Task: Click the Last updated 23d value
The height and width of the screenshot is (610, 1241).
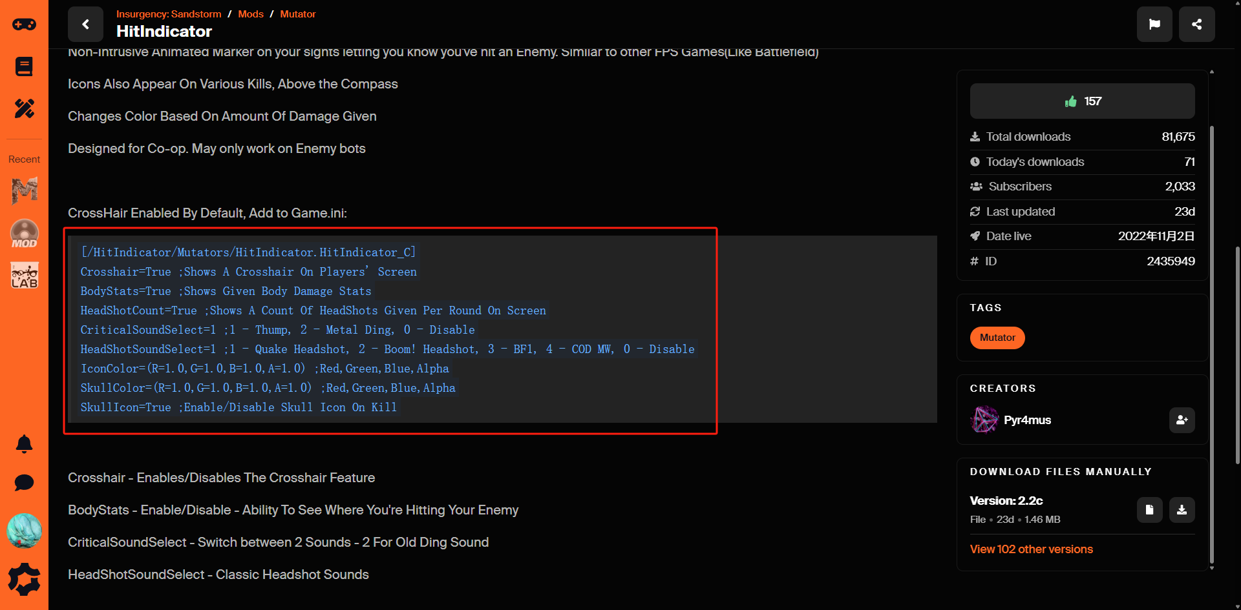Action: 1185,212
